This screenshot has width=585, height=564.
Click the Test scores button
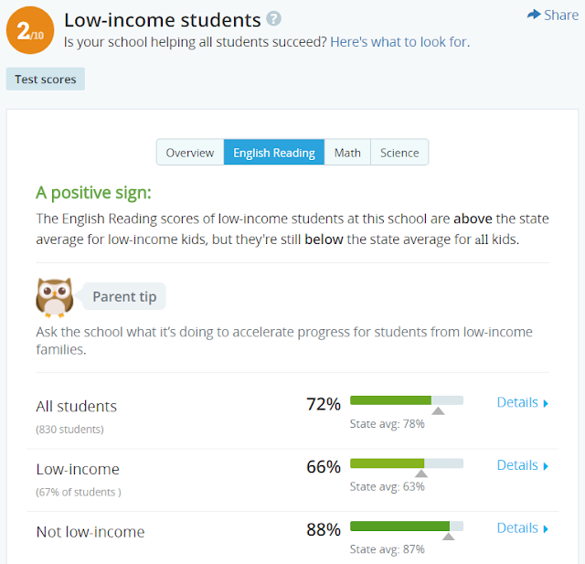(x=46, y=80)
